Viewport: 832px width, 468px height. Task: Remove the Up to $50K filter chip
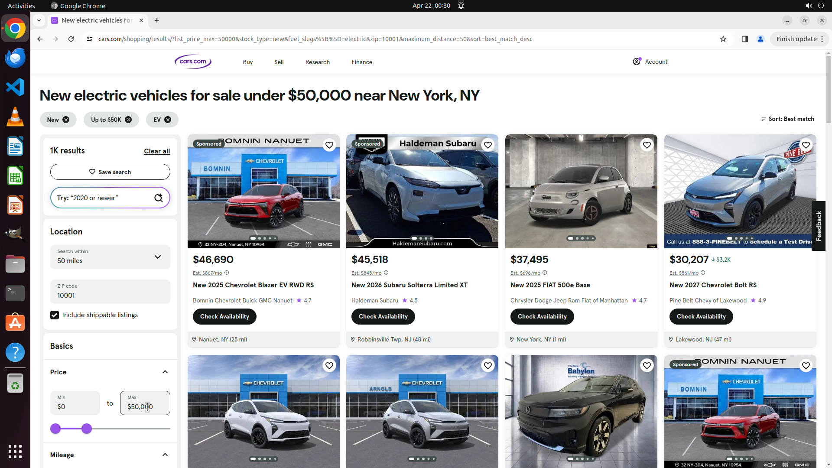coord(128,120)
